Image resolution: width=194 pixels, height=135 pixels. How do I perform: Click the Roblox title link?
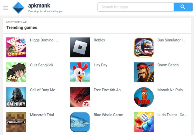tap(99, 40)
